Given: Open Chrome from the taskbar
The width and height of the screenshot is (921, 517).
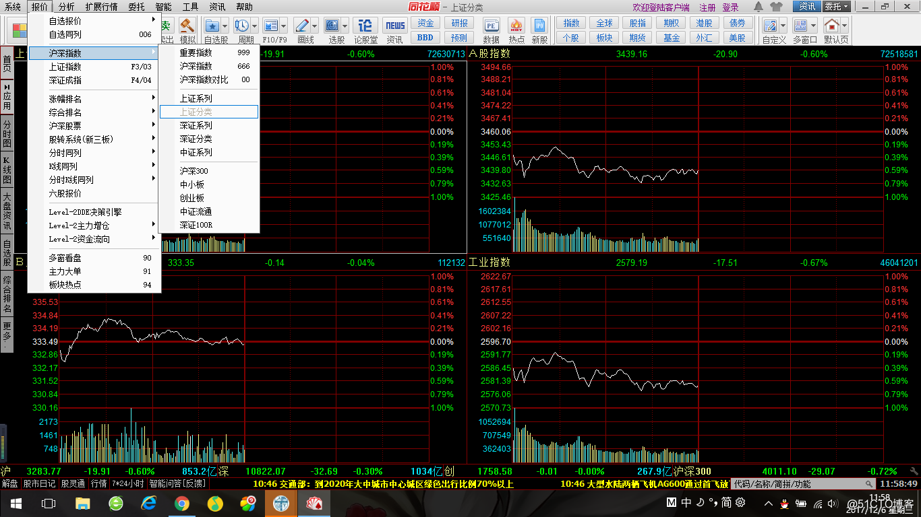Looking at the screenshot, I should click(x=181, y=503).
